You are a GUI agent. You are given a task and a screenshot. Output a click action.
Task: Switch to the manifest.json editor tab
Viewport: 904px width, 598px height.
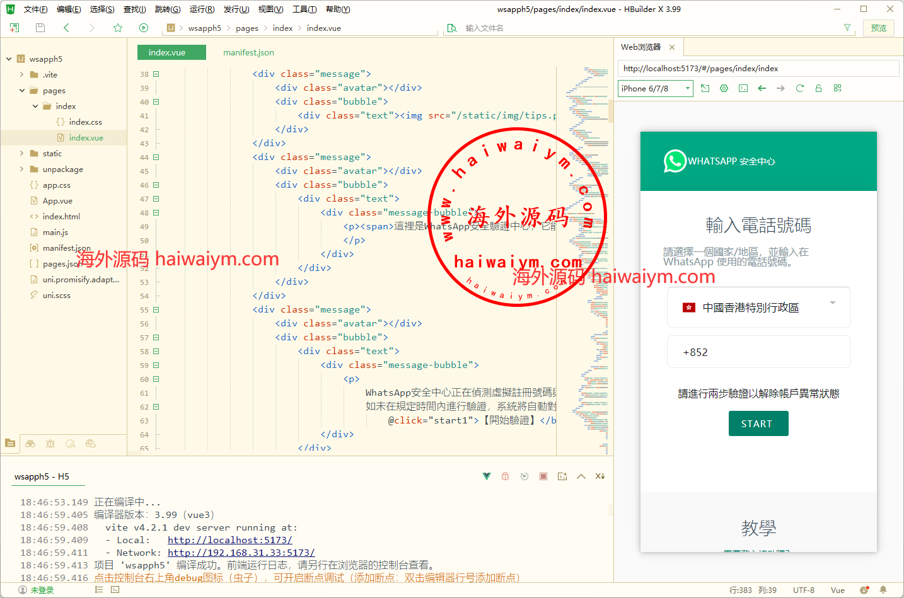248,52
